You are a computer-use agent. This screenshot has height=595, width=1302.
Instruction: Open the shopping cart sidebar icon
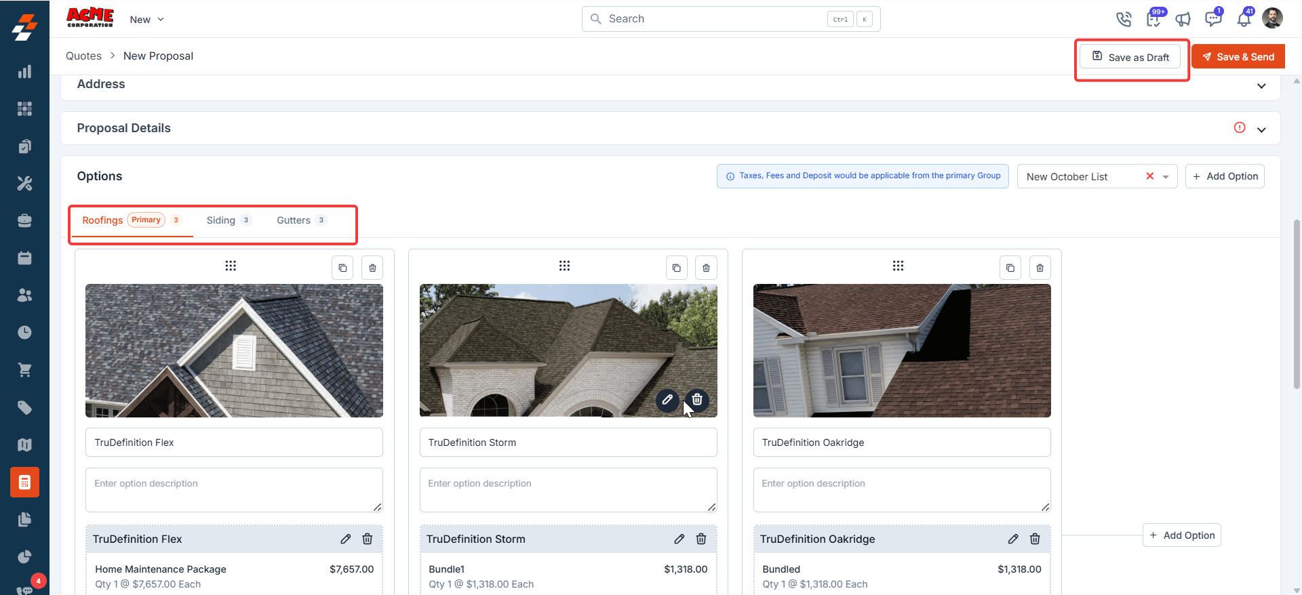click(24, 370)
